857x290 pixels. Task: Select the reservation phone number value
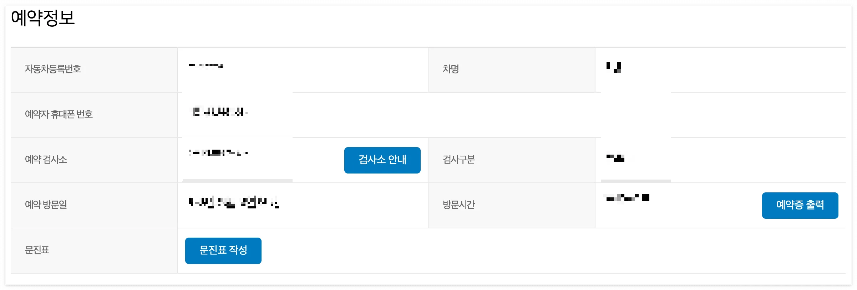click(218, 112)
